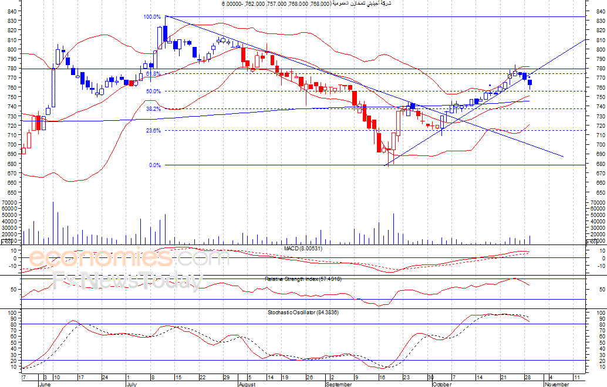Select the September month label

click(x=339, y=384)
